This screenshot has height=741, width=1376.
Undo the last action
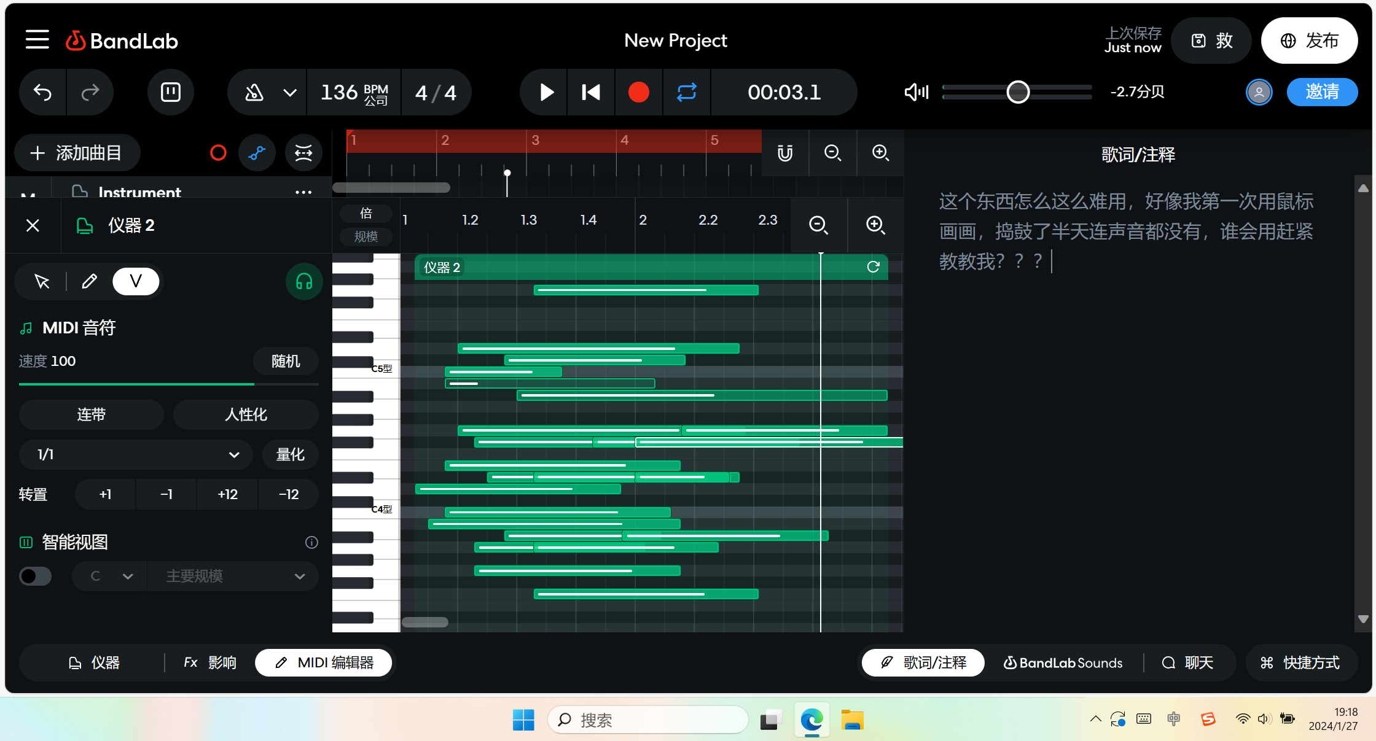(42, 92)
